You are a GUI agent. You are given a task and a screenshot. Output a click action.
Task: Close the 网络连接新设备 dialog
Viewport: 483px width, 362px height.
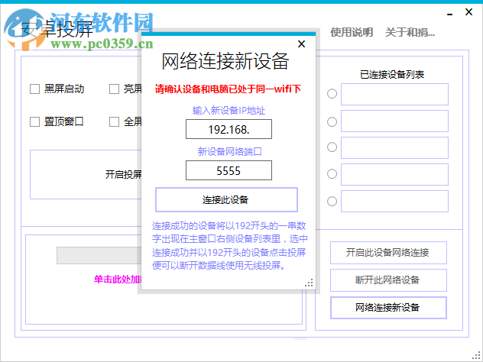click(x=302, y=44)
